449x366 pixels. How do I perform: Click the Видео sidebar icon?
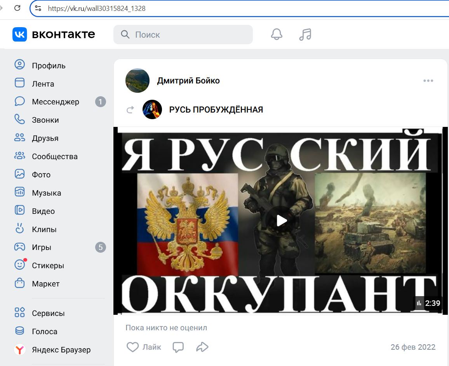tap(19, 210)
